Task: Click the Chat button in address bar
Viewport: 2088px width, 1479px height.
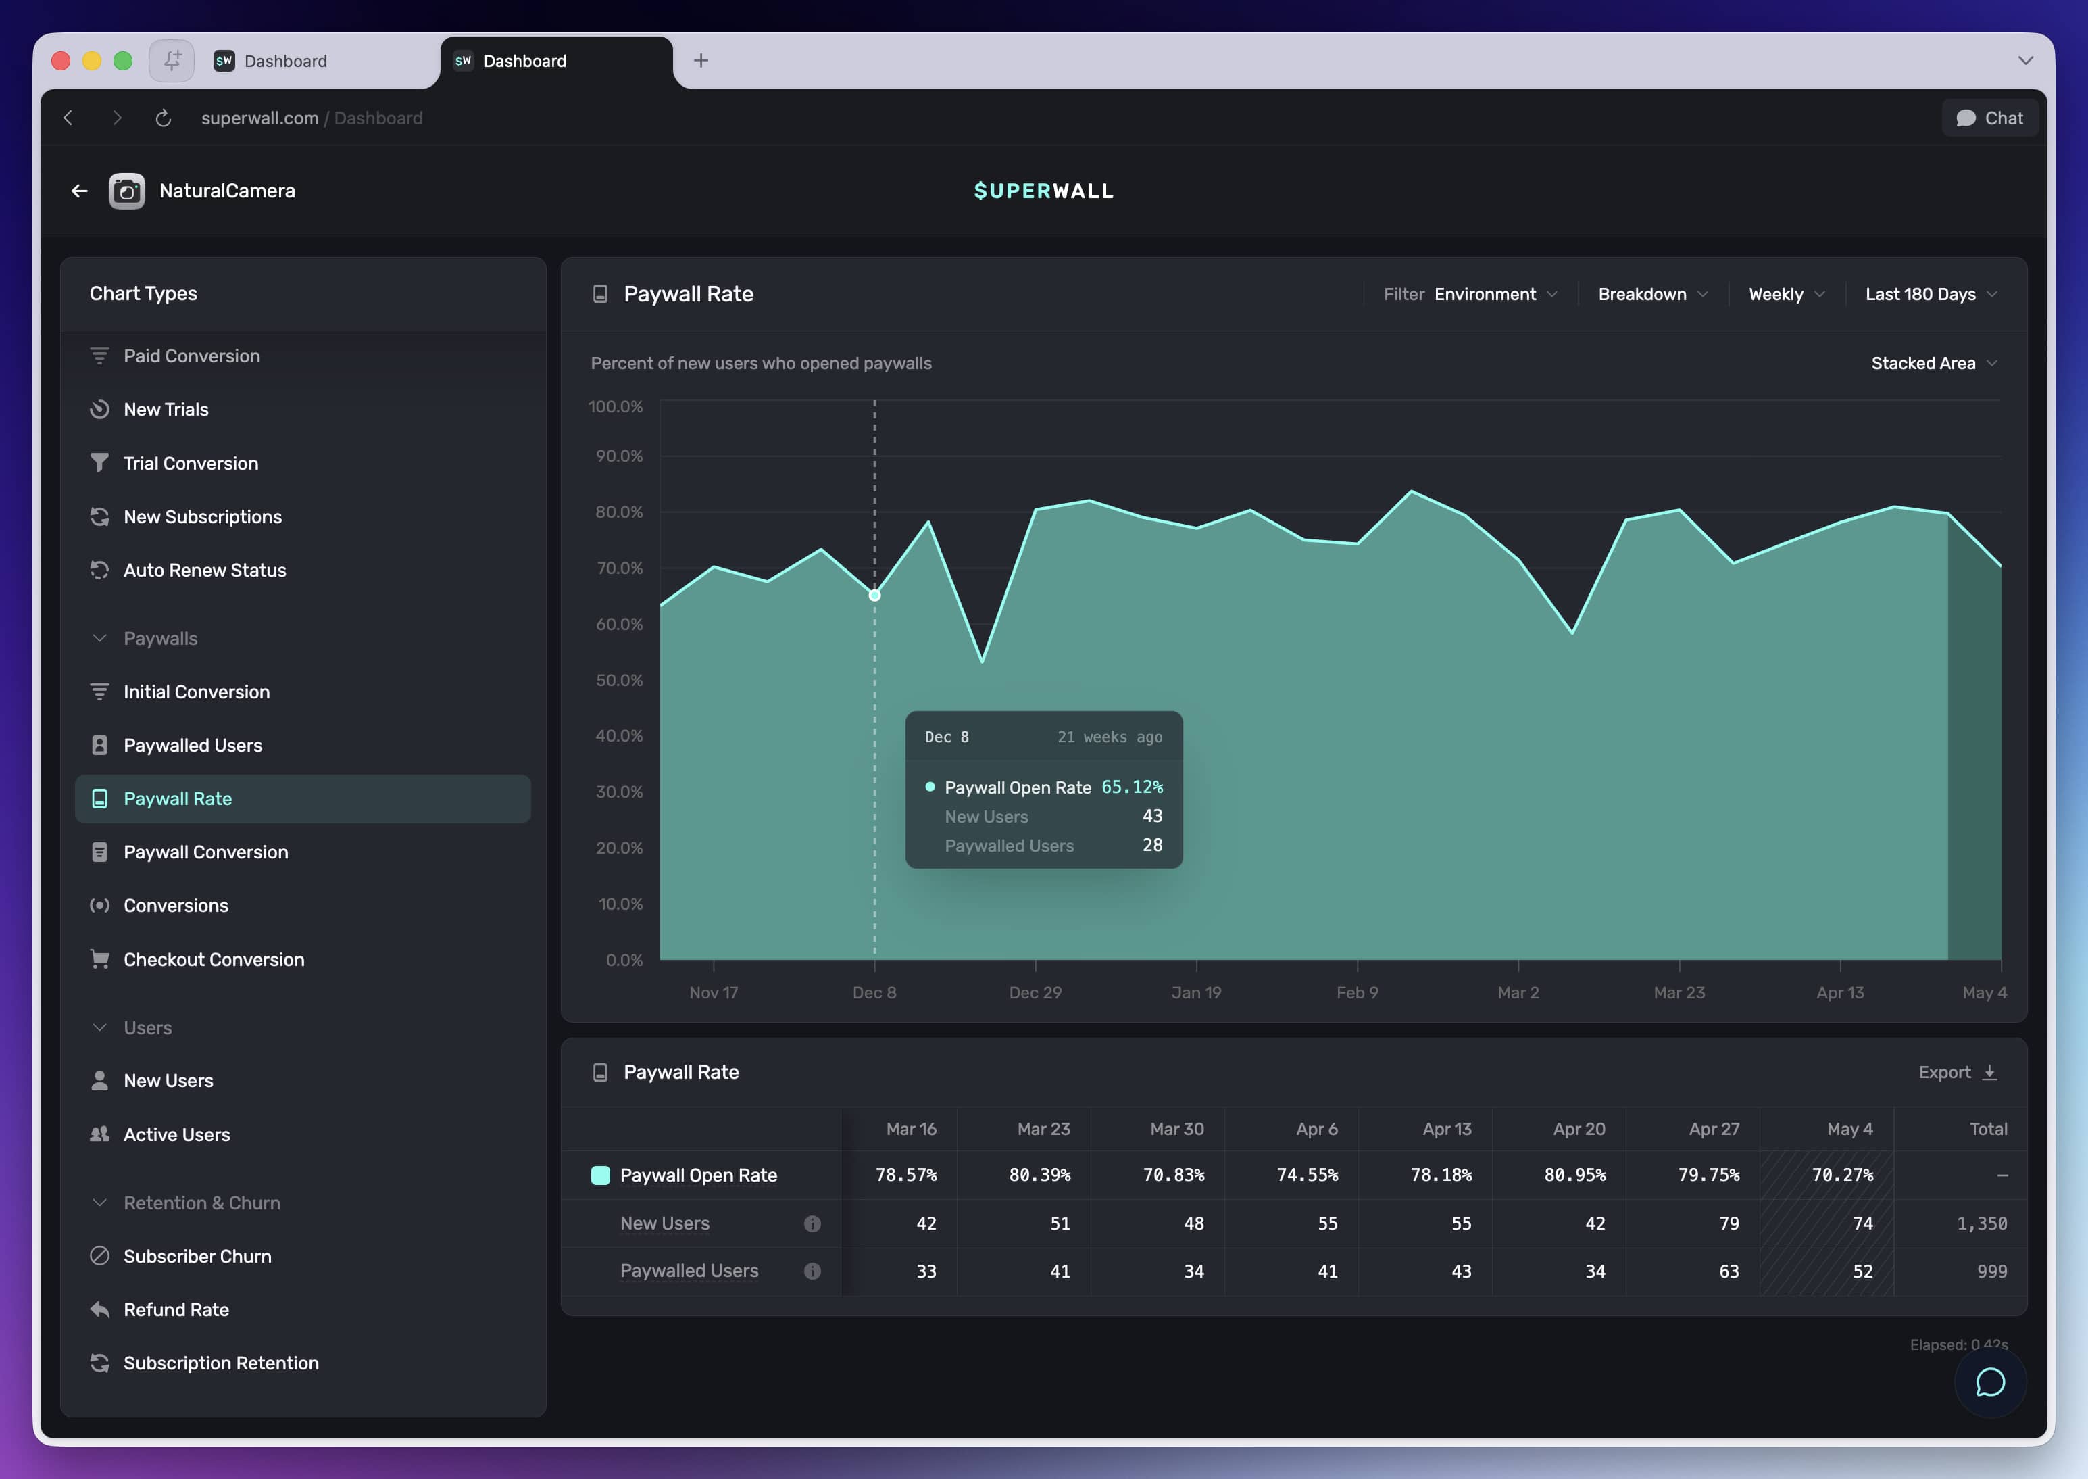Action: [1990, 118]
